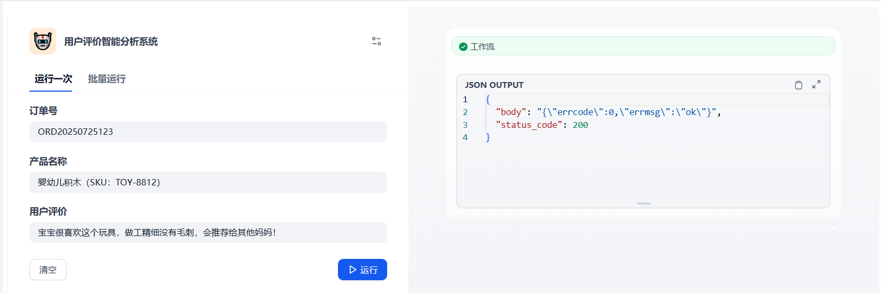Click the 用户评价 field label

click(x=48, y=211)
